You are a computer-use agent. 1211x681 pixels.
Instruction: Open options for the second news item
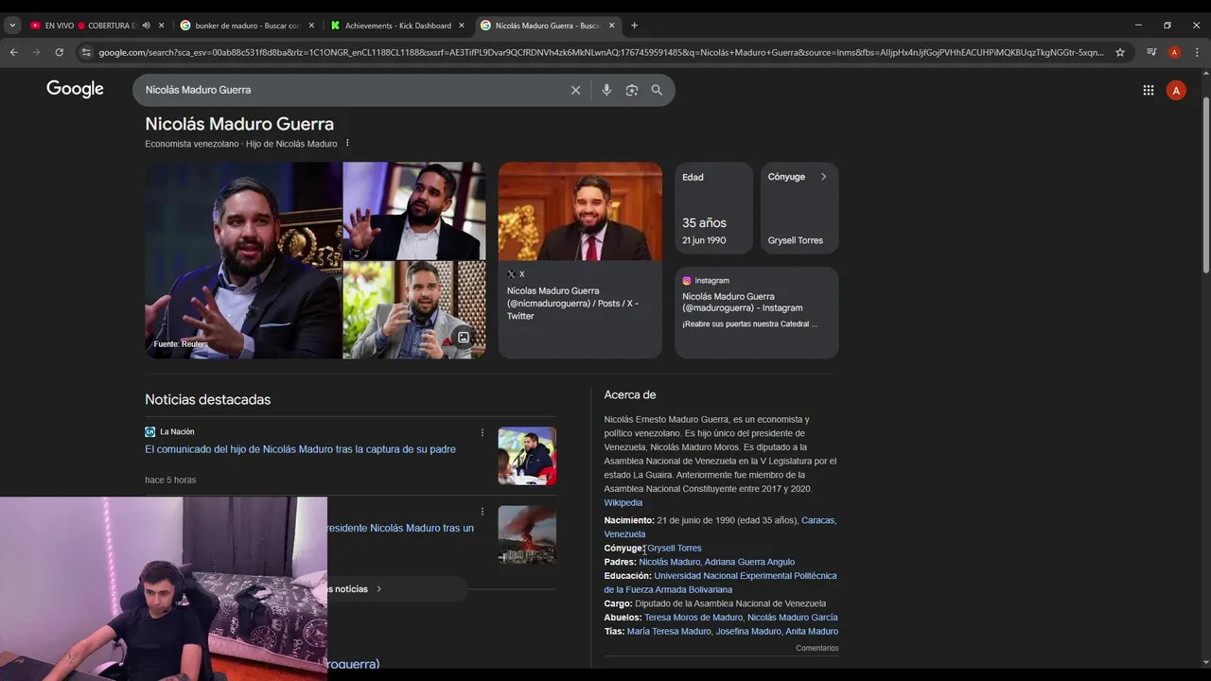coord(483,512)
